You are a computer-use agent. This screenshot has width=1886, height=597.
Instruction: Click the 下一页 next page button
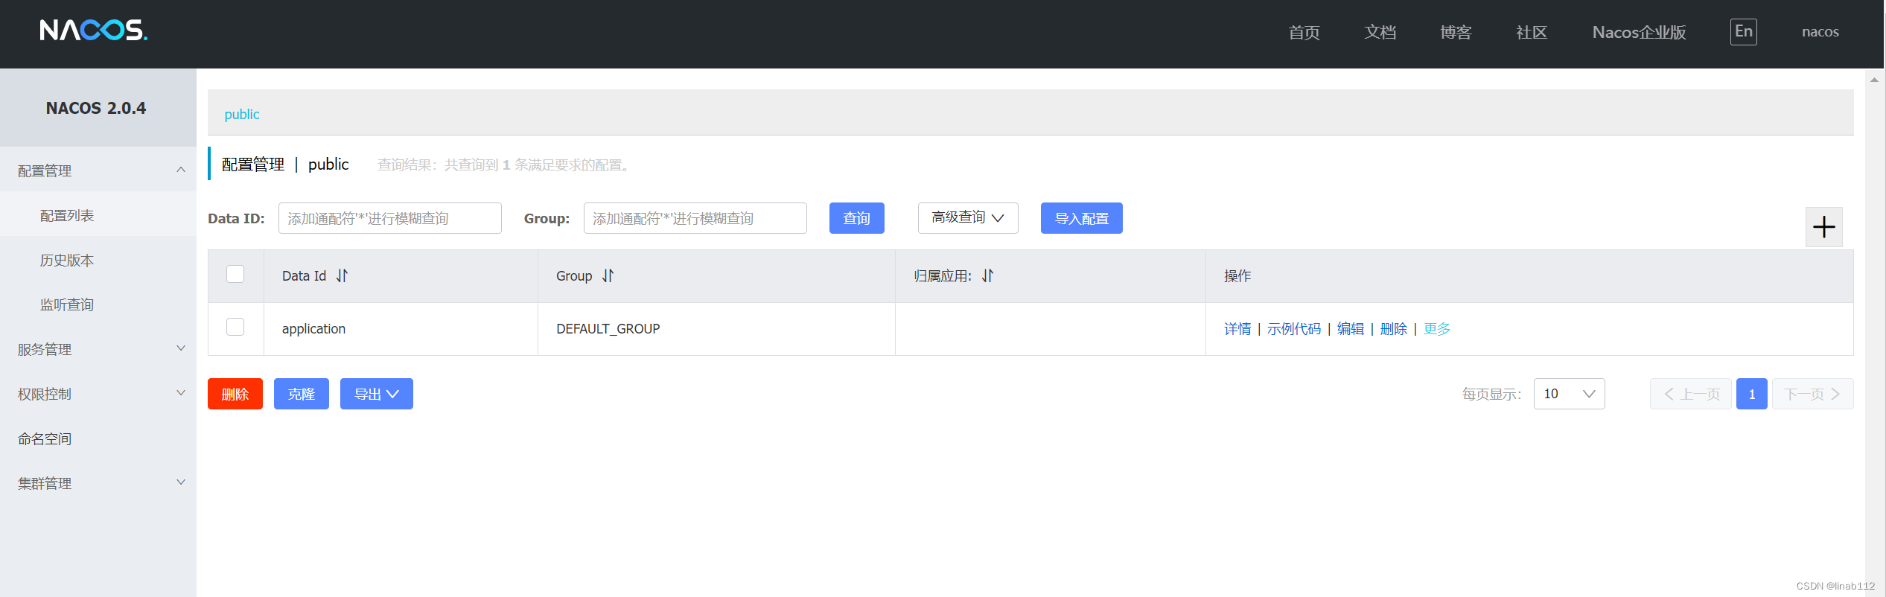pyautogui.click(x=1812, y=394)
